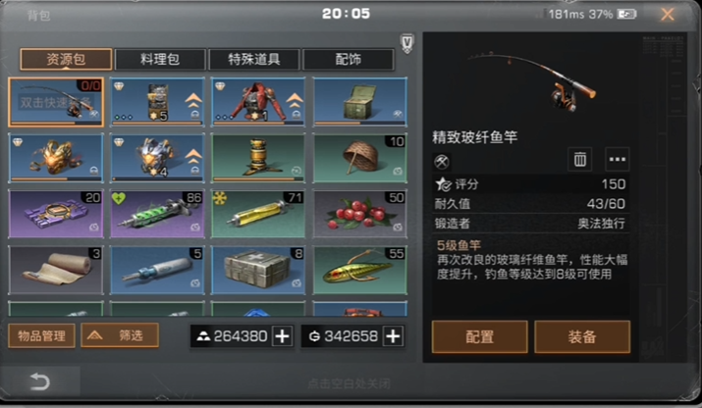Open 物品管理 item management
The image size is (702, 408).
(41, 335)
